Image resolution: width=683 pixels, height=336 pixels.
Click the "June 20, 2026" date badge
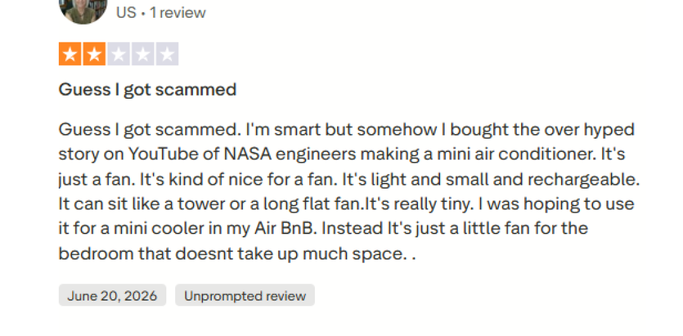[x=113, y=296]
